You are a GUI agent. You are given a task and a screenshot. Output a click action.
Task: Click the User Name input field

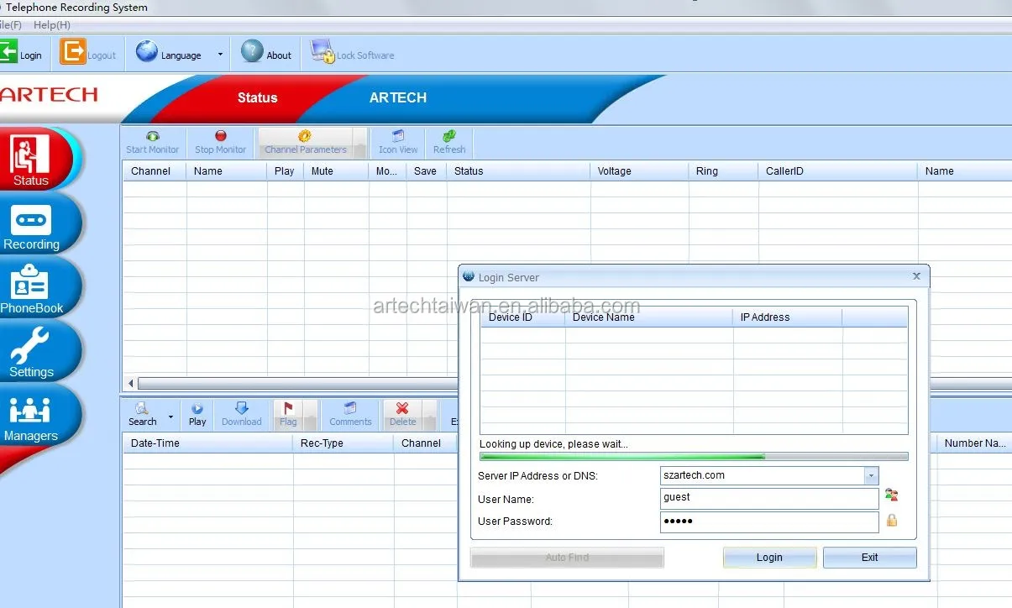768,498
